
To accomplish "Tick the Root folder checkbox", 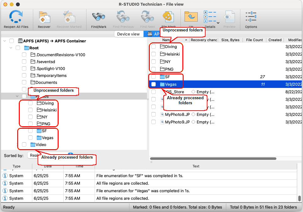I will 18,48.
